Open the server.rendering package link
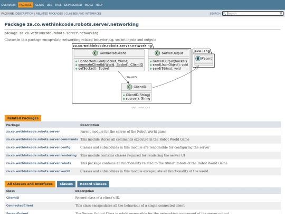 (41, 155)
